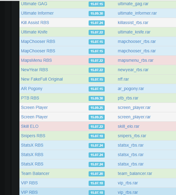The width and height of the screenshot is (176, 195).
Task: Download the skill_elo.rar file
Action: coord(128,126)
